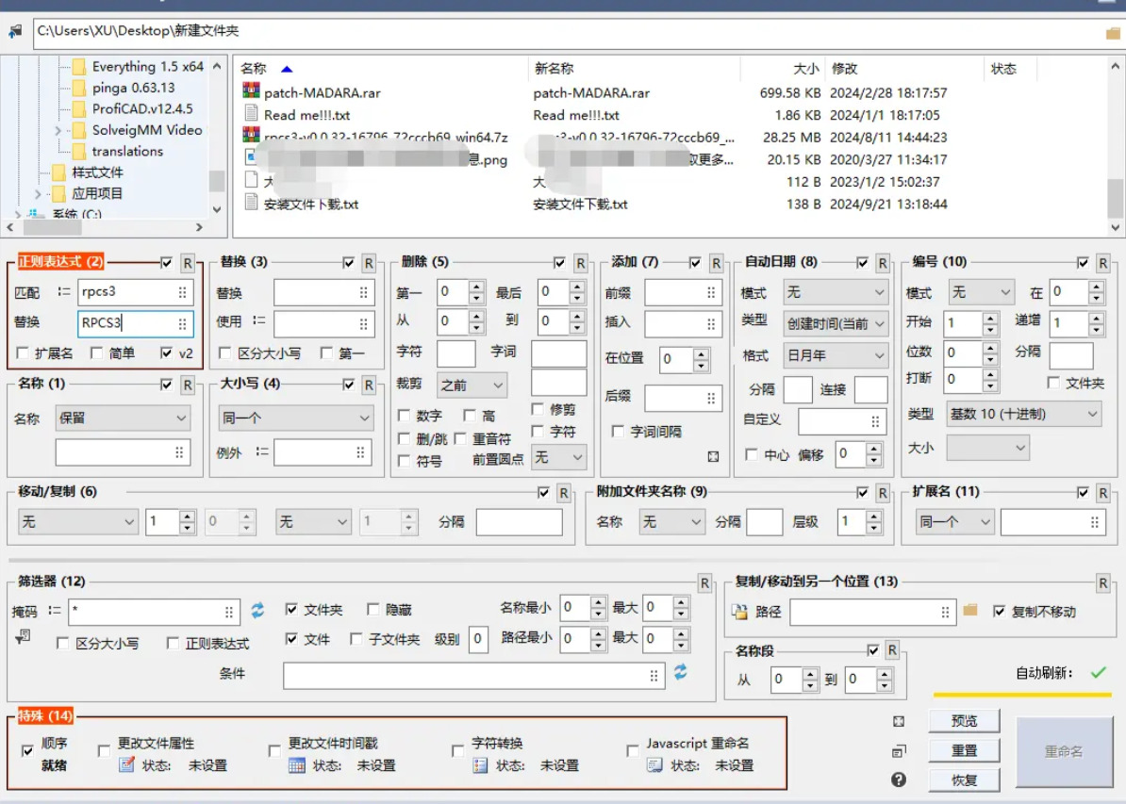Screen dimensions: 1126x804
Task: Reset the 扩展名 (11) panel with R
Action: point(1103,493)
